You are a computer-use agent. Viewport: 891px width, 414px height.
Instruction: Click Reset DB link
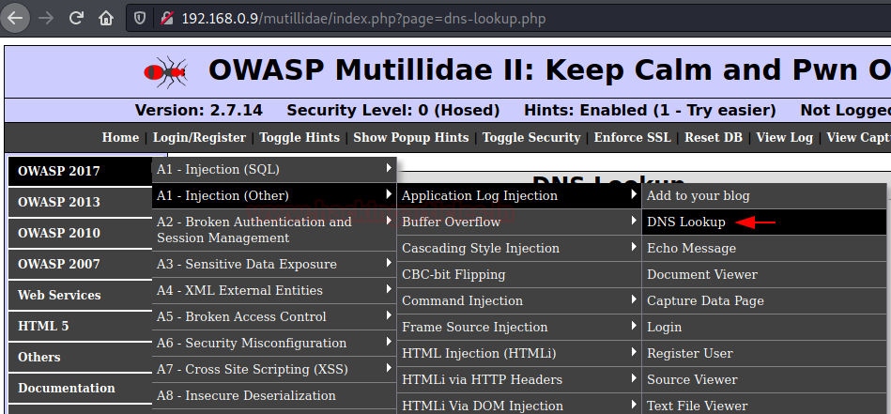pos(714,137)
